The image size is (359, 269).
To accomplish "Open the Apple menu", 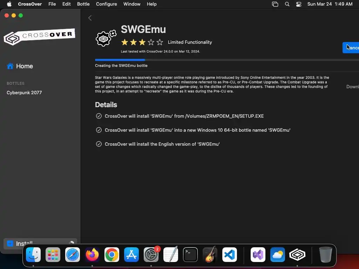I will (9, 4).
